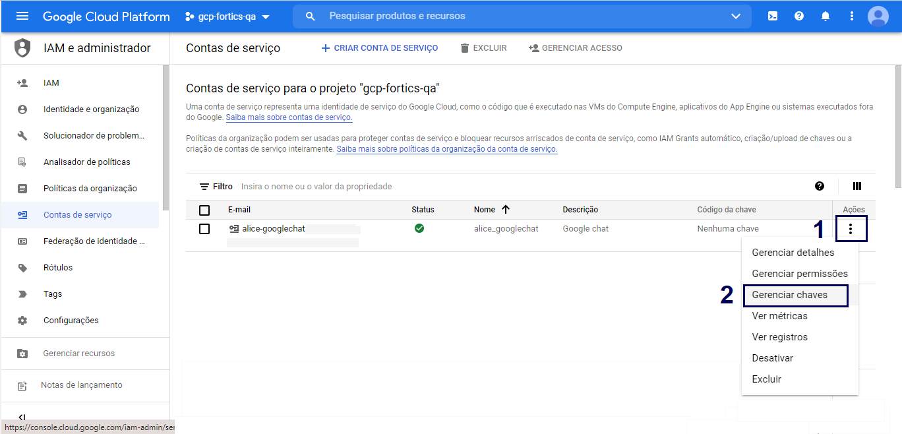Select the alice-googlechat row checkbox
Image resolution: width=902 pixels, height=434 pixels.
pos(204,228)
